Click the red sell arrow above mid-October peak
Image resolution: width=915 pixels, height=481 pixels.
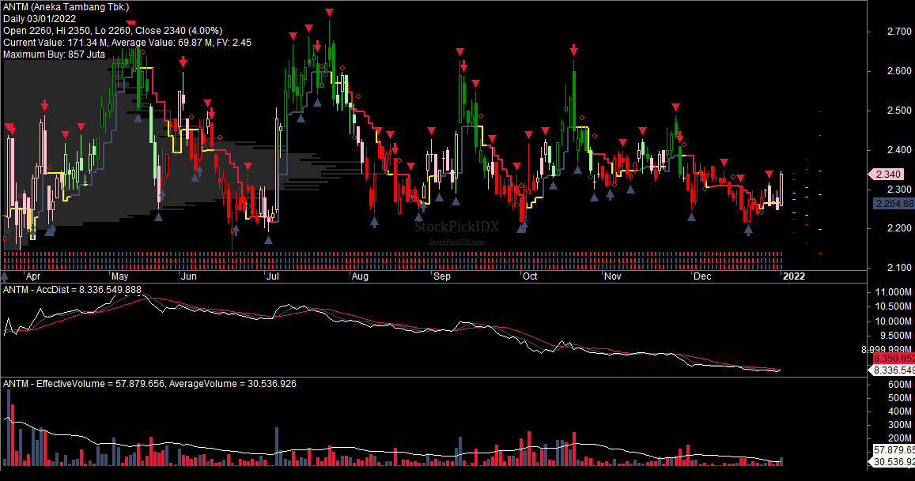click(x=574, y=50)
